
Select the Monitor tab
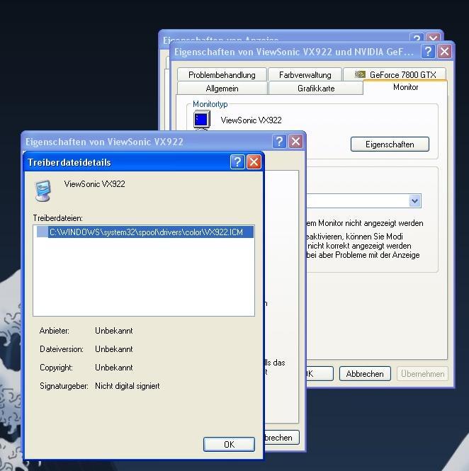tap(405, 87)
